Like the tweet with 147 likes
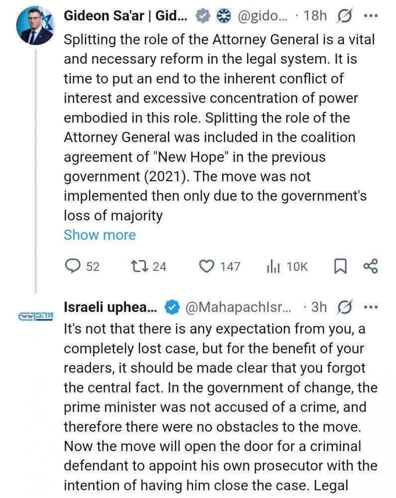Image resolution: width=396 pixels, height=498 pixels. [x=206, y=266]
